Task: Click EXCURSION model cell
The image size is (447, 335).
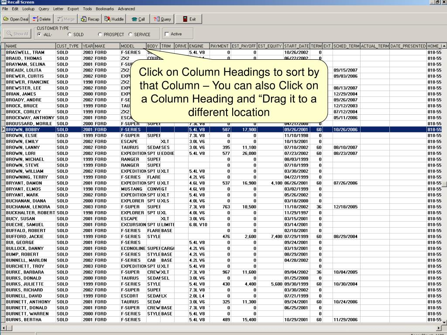Action: coord(133,225)
